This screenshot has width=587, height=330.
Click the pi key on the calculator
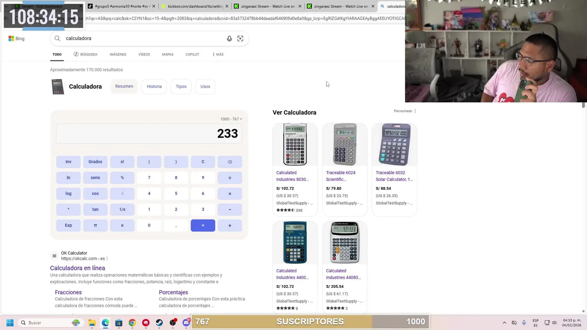click(x=95, y=225)
